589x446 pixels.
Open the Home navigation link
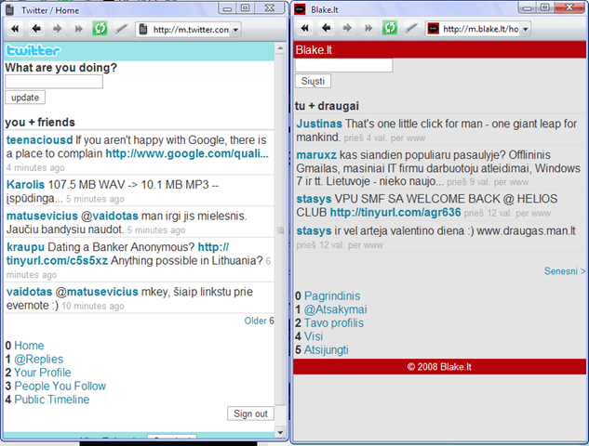point(29,346)
